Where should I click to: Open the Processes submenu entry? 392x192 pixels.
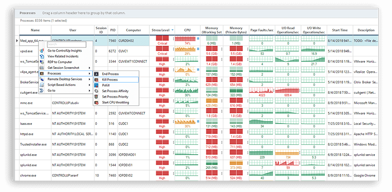point(65,73)
